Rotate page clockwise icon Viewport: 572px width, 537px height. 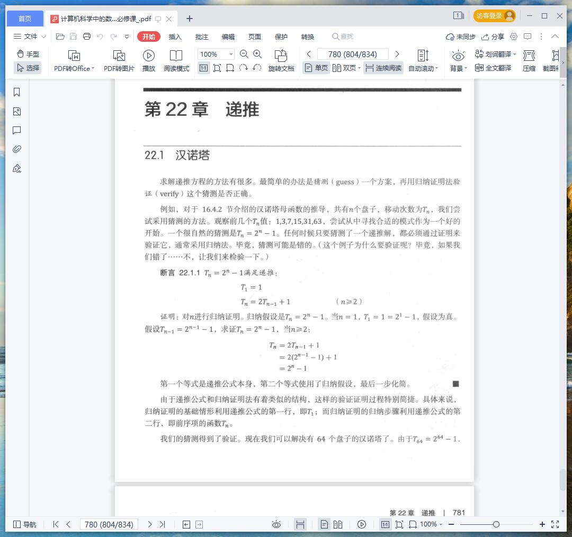click(243, 68)
